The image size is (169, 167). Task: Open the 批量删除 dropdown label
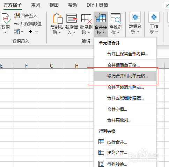click(86, 30)
